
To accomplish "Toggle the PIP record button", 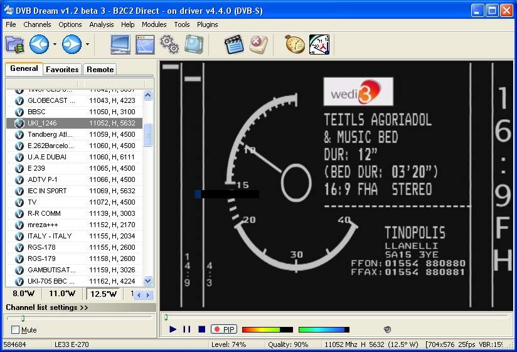I will click(223, 329).
